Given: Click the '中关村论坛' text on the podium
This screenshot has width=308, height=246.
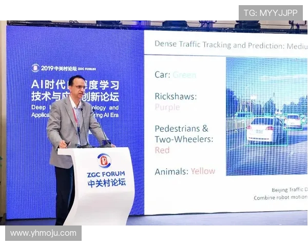Looking at the screenshot, I should point(106,183).
